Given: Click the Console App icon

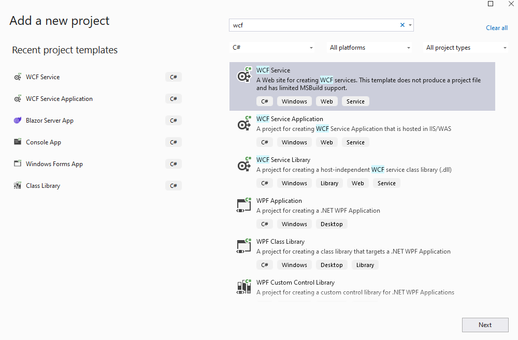Looking at the screenshot, I should coord(18,142).
